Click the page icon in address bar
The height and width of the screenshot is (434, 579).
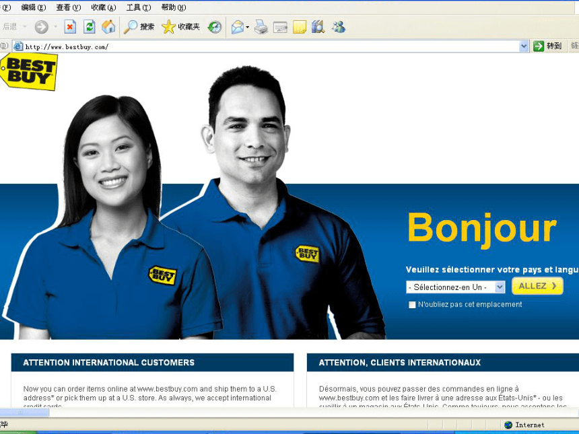(x=18, y=46)
